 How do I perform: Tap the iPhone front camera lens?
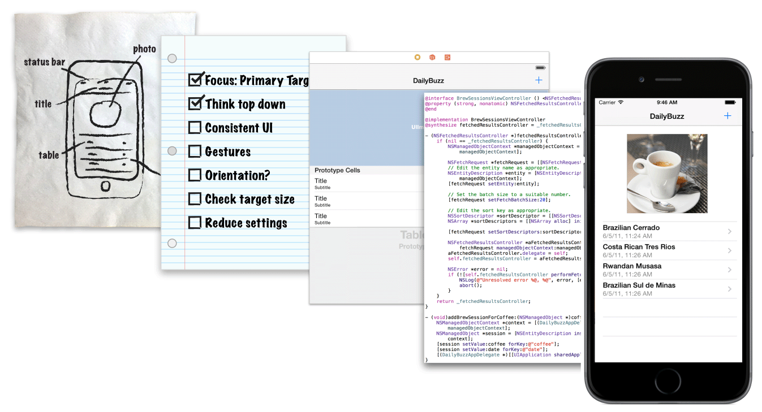coord(642,79)
